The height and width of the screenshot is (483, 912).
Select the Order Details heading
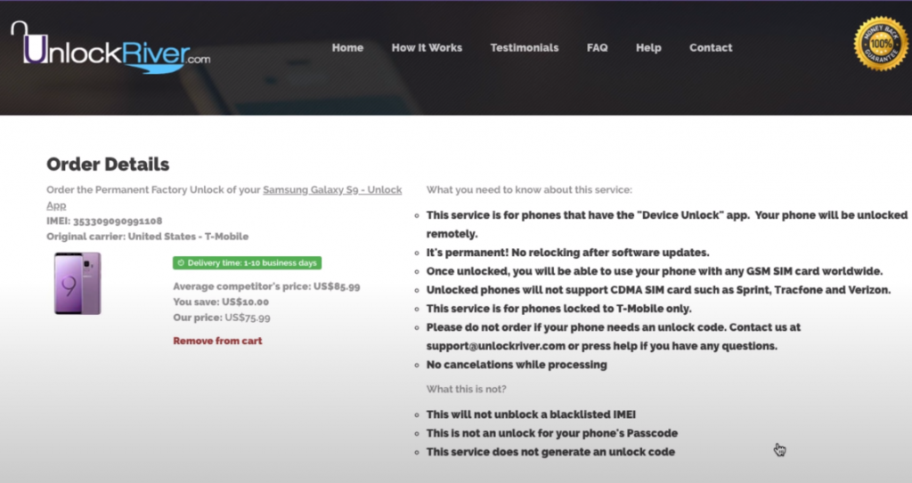(108, 165)
